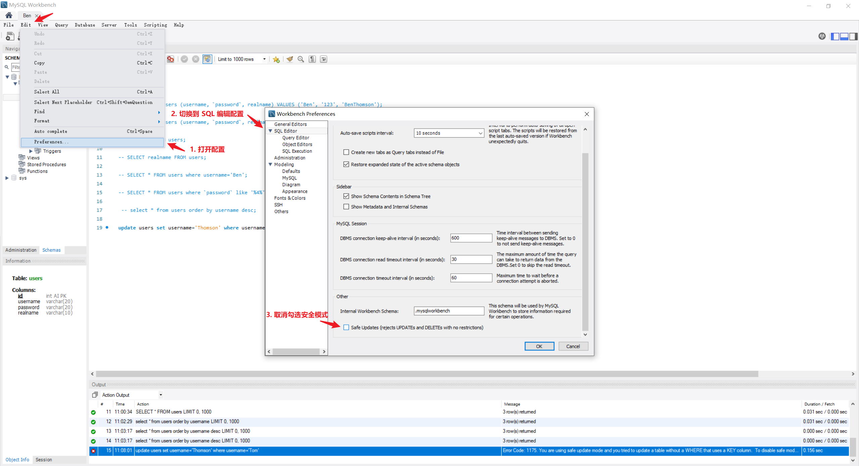
Task: Click Cancel in Workbench Preferences
Action: 573,347
